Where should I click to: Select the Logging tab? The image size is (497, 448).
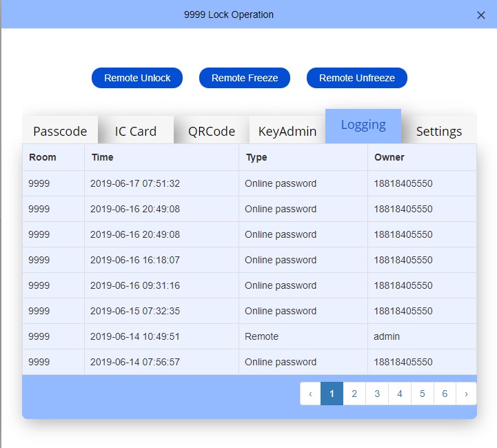(363, 125)
